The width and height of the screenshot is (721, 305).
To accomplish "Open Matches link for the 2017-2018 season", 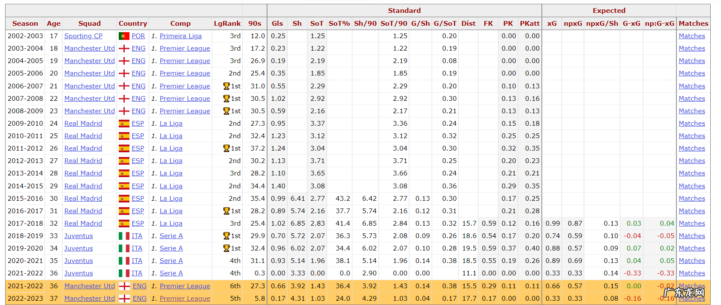I will pos(691,223).
